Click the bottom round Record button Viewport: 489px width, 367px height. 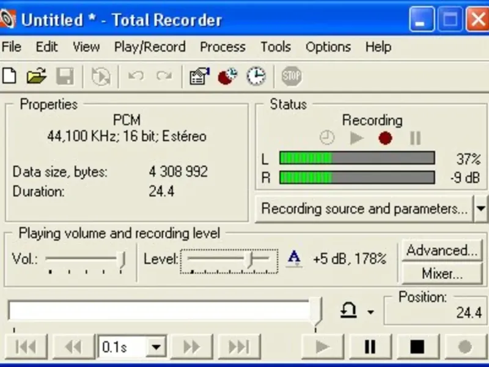(x=465, y=347)
